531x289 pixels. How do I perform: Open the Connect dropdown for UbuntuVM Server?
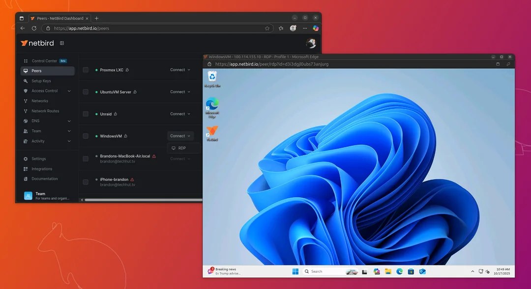point(179,91)
